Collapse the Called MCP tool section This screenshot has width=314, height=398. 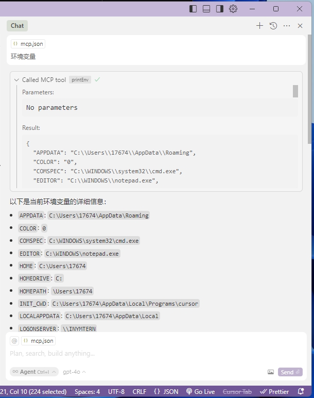click(16, 80)
